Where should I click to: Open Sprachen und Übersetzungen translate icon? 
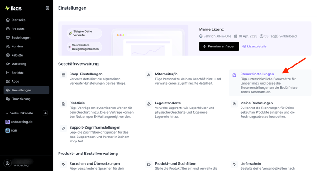pyautogui.click(x=63, y=165)
